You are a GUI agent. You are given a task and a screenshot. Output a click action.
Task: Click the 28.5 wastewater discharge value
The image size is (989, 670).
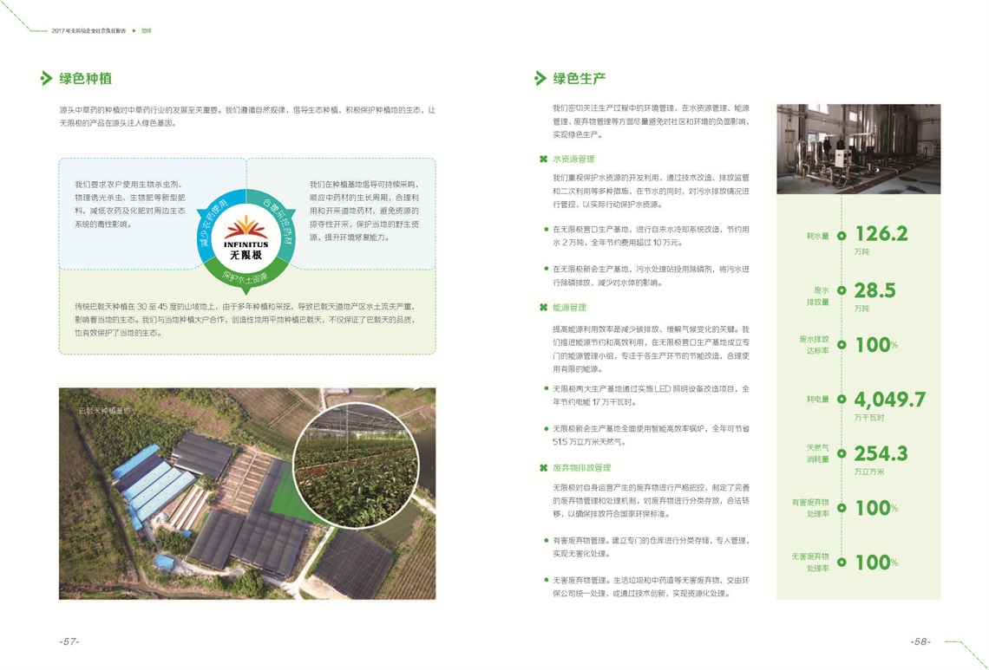click(x=874, y=290)
